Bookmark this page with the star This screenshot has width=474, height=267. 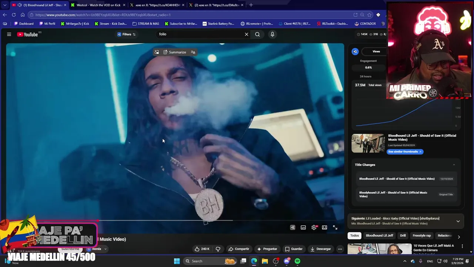point(369,15)
